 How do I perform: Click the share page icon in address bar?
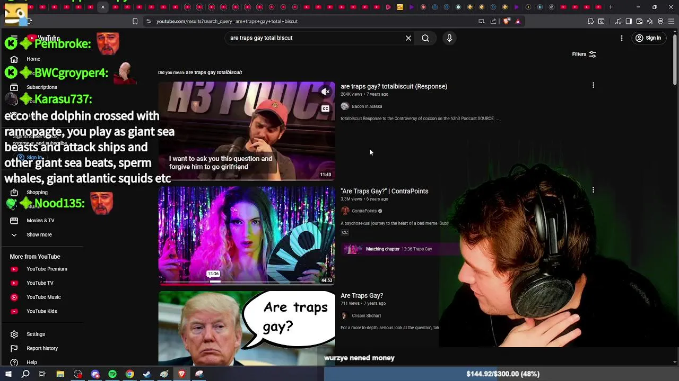[493, 21]
